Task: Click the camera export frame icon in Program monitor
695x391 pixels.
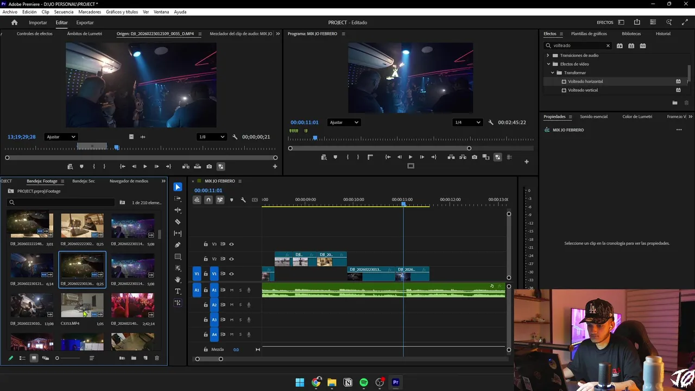Action: (475, 157)
